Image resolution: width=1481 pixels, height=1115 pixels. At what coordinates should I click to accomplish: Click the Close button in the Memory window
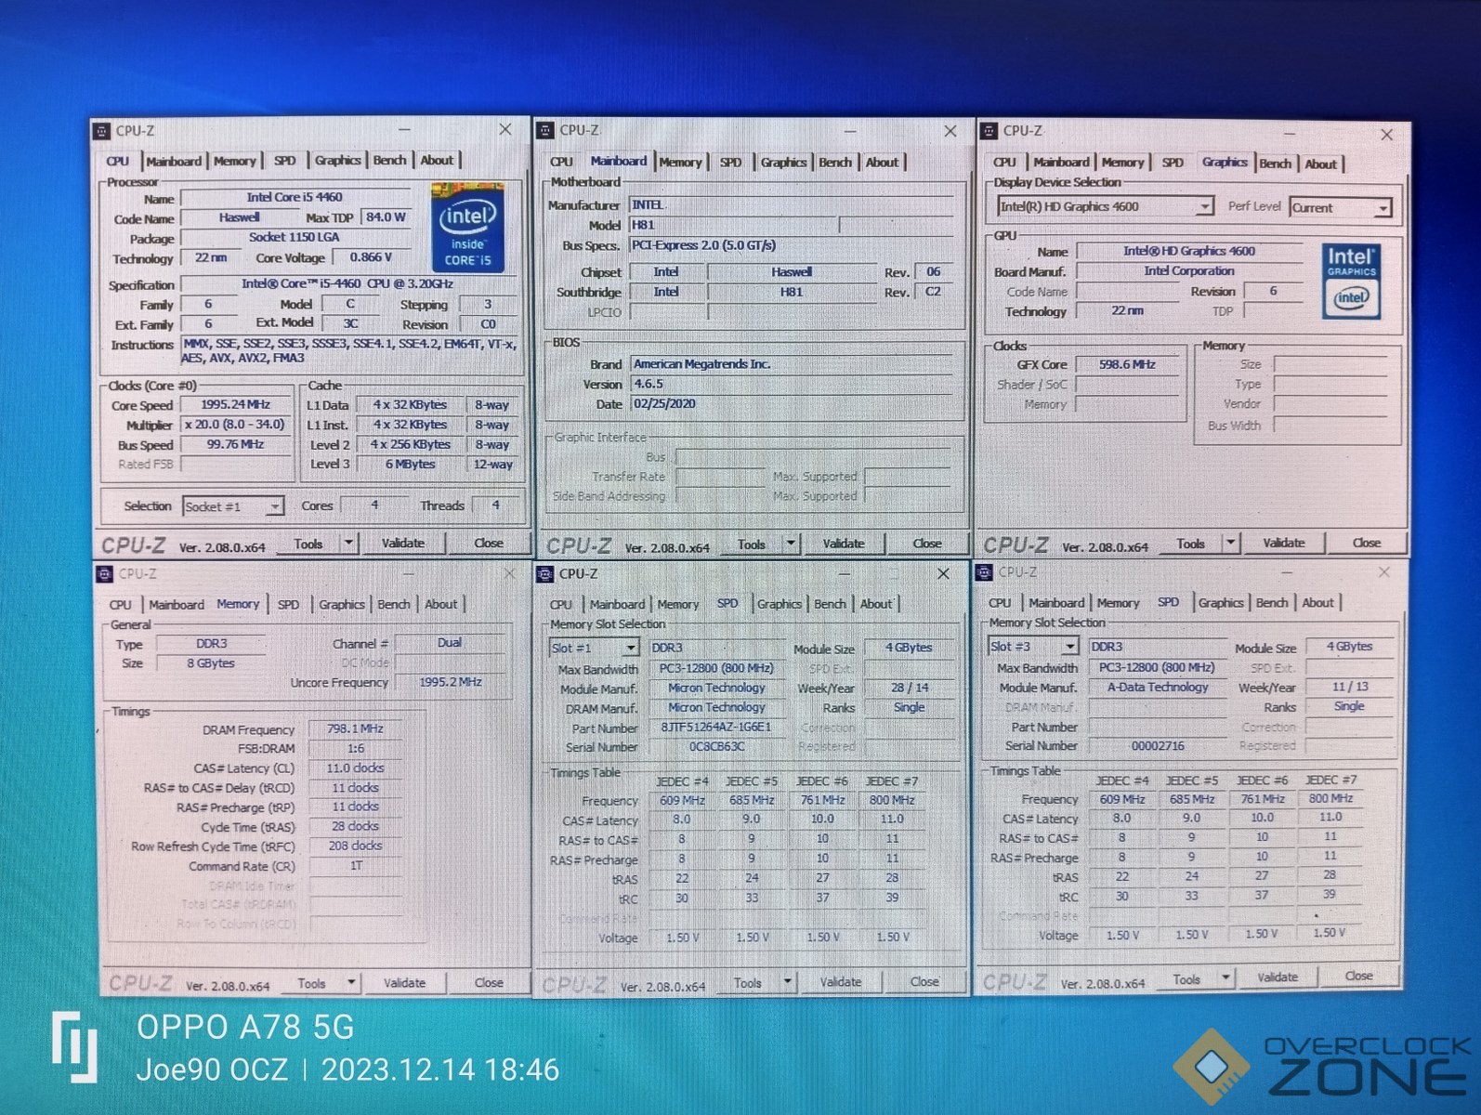[x=489, y=982]
